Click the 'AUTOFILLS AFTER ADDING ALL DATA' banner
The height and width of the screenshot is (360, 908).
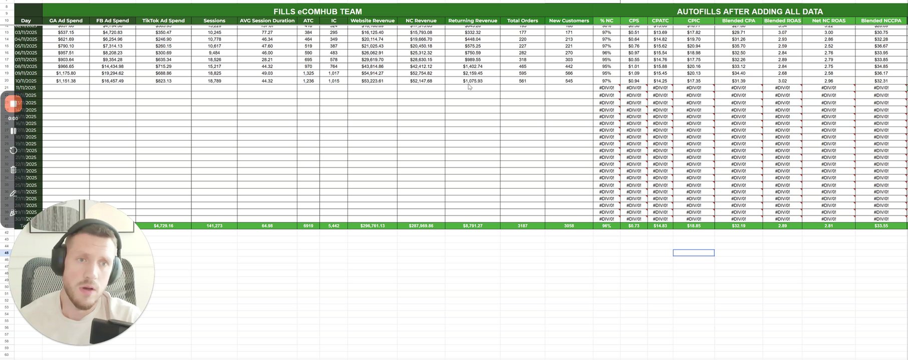(x=750, y=11)
